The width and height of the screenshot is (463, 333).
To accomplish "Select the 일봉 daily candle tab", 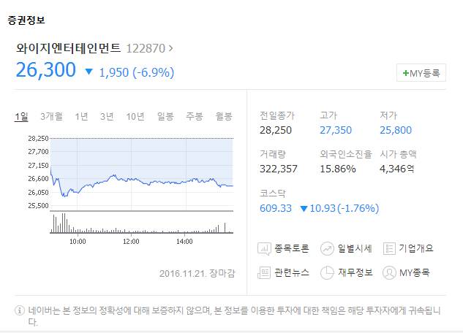I will (165, 116).
